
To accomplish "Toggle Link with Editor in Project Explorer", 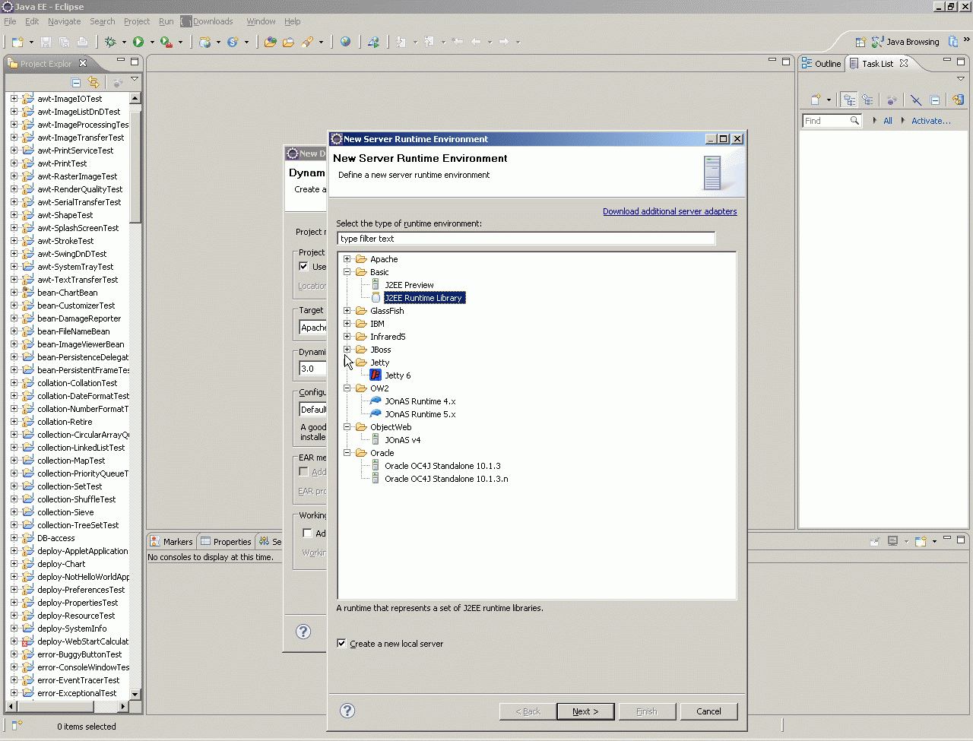I will pos(93,82).
